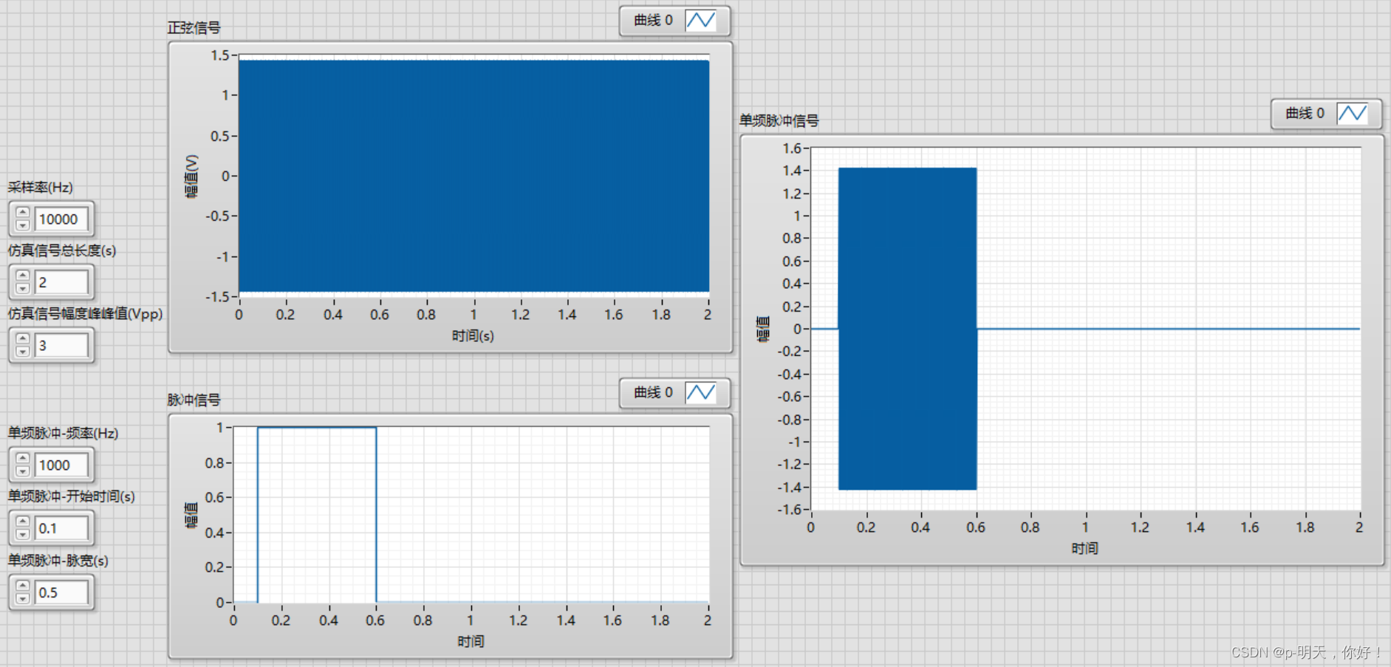The width and height of the screenshot is (1391, 667).
Task: Select the 单频脉冲信号 graph title
Action: [x=779, y=120]
